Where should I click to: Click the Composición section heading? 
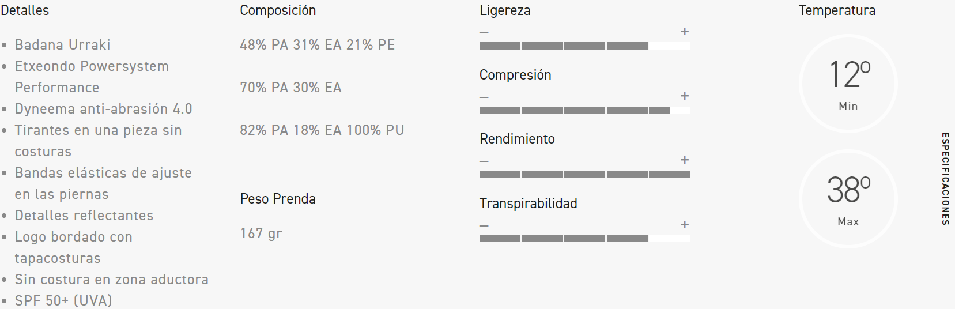pyautogui.click(x=278, y=10)
